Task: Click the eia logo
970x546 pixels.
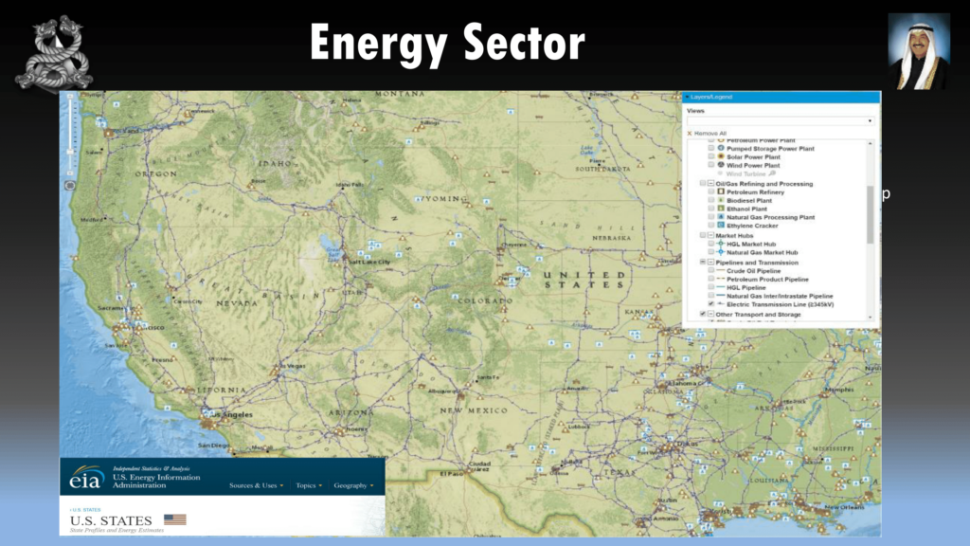Action: [x=86, y=478]
